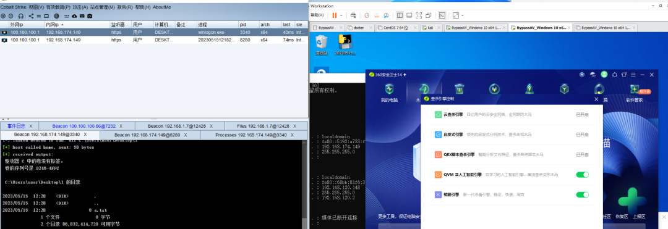Toggle 鲲鹏引擎 switch off
This screenshot has width=668, height=229.
pos(583,194)
